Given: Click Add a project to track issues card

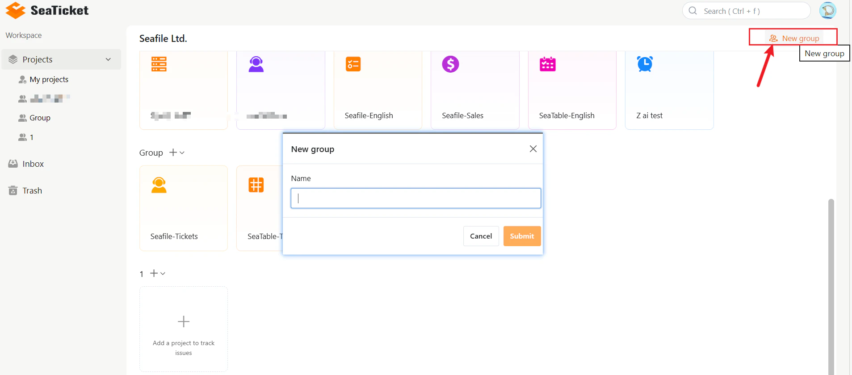Looking at the screenshot, I should click(183, 329).
